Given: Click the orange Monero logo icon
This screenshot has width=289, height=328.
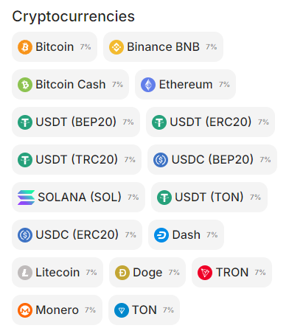Looking at the screenshot, I should (x=25, y=310).
